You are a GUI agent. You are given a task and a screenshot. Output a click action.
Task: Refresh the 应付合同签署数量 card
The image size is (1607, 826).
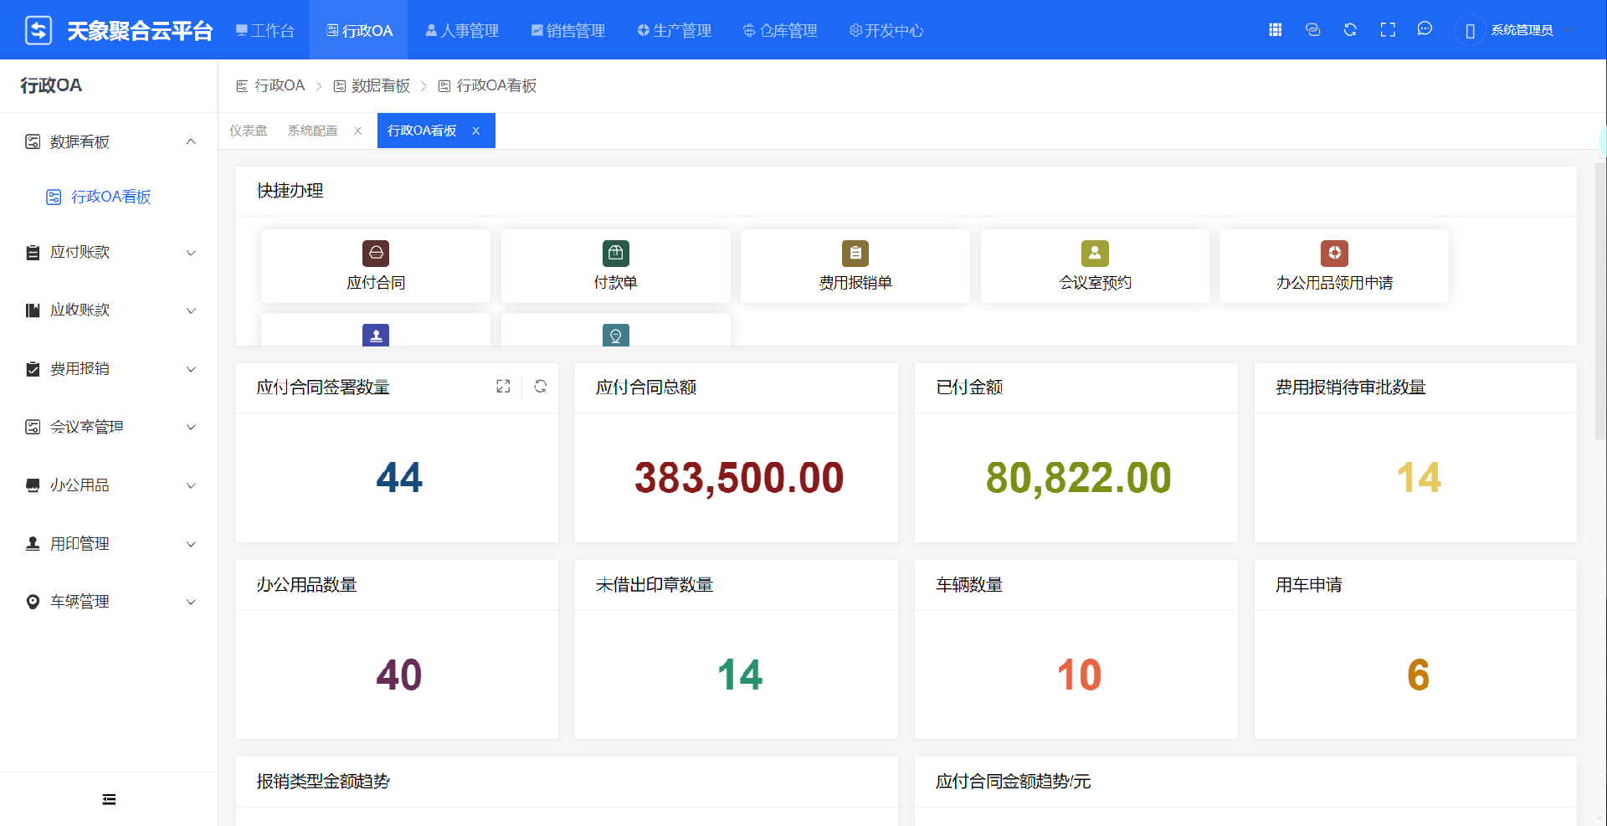pos(541,387)
